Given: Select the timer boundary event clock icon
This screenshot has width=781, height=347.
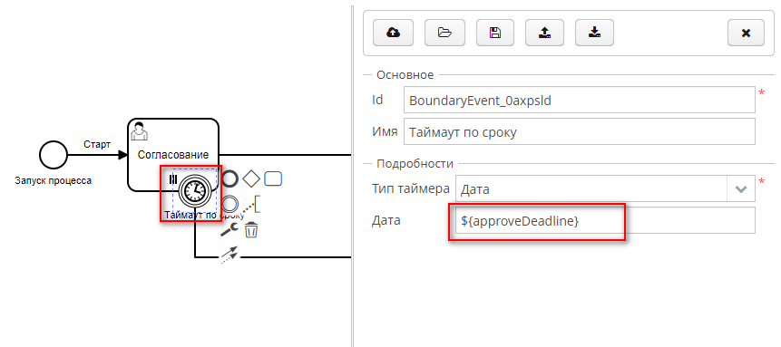Looking at the screenshot, I should pyautogui.click(x=195, y=190).
